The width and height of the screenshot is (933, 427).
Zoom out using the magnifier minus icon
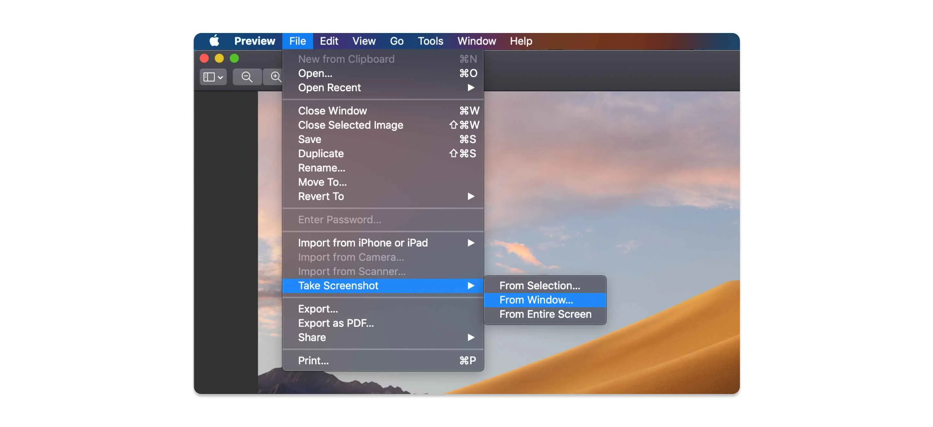246,77
